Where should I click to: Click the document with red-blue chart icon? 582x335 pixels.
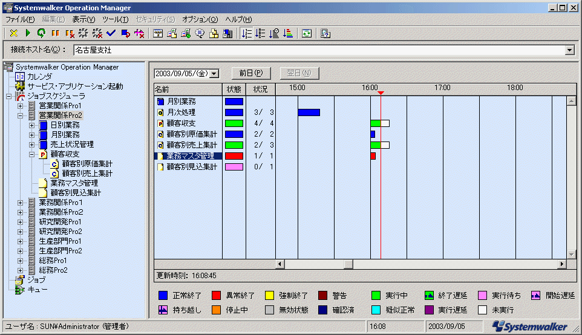(x=172, y=33)
